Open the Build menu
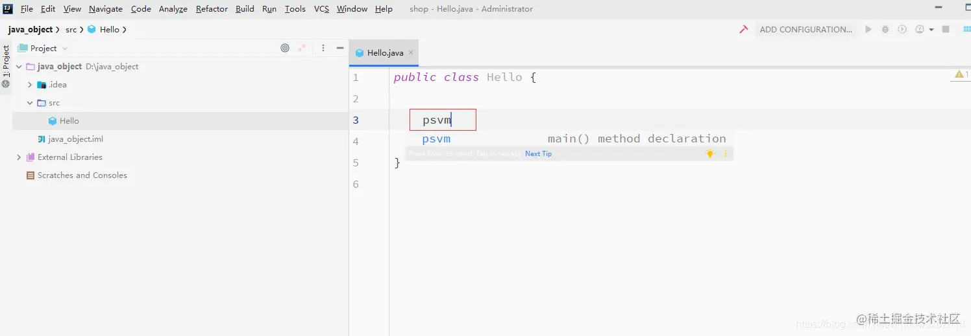 [x=245, y=9]
